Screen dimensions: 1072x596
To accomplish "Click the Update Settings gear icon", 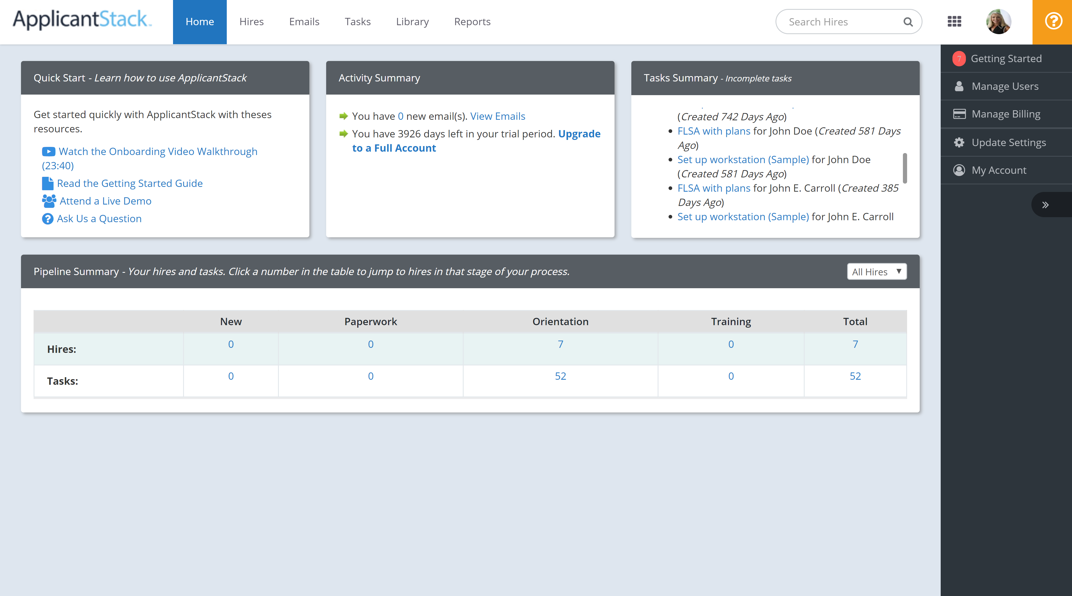I will [959, 143].
